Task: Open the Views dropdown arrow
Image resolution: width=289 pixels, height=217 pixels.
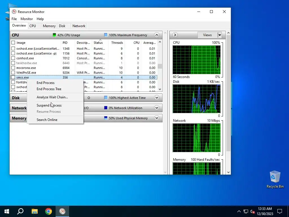Action: (220, 35)
